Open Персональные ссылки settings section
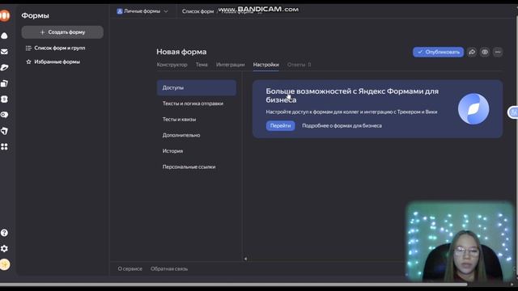This screenshot has height=291, width=518. (x=196, y=167)
